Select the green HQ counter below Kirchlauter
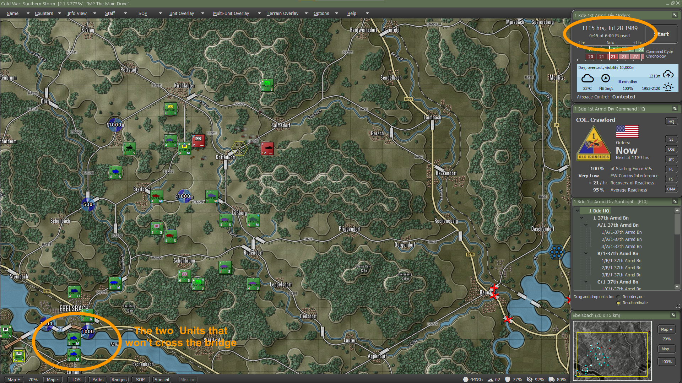This screenshot has height=383, width=682. pyautogui.click(x=170, y=109)
